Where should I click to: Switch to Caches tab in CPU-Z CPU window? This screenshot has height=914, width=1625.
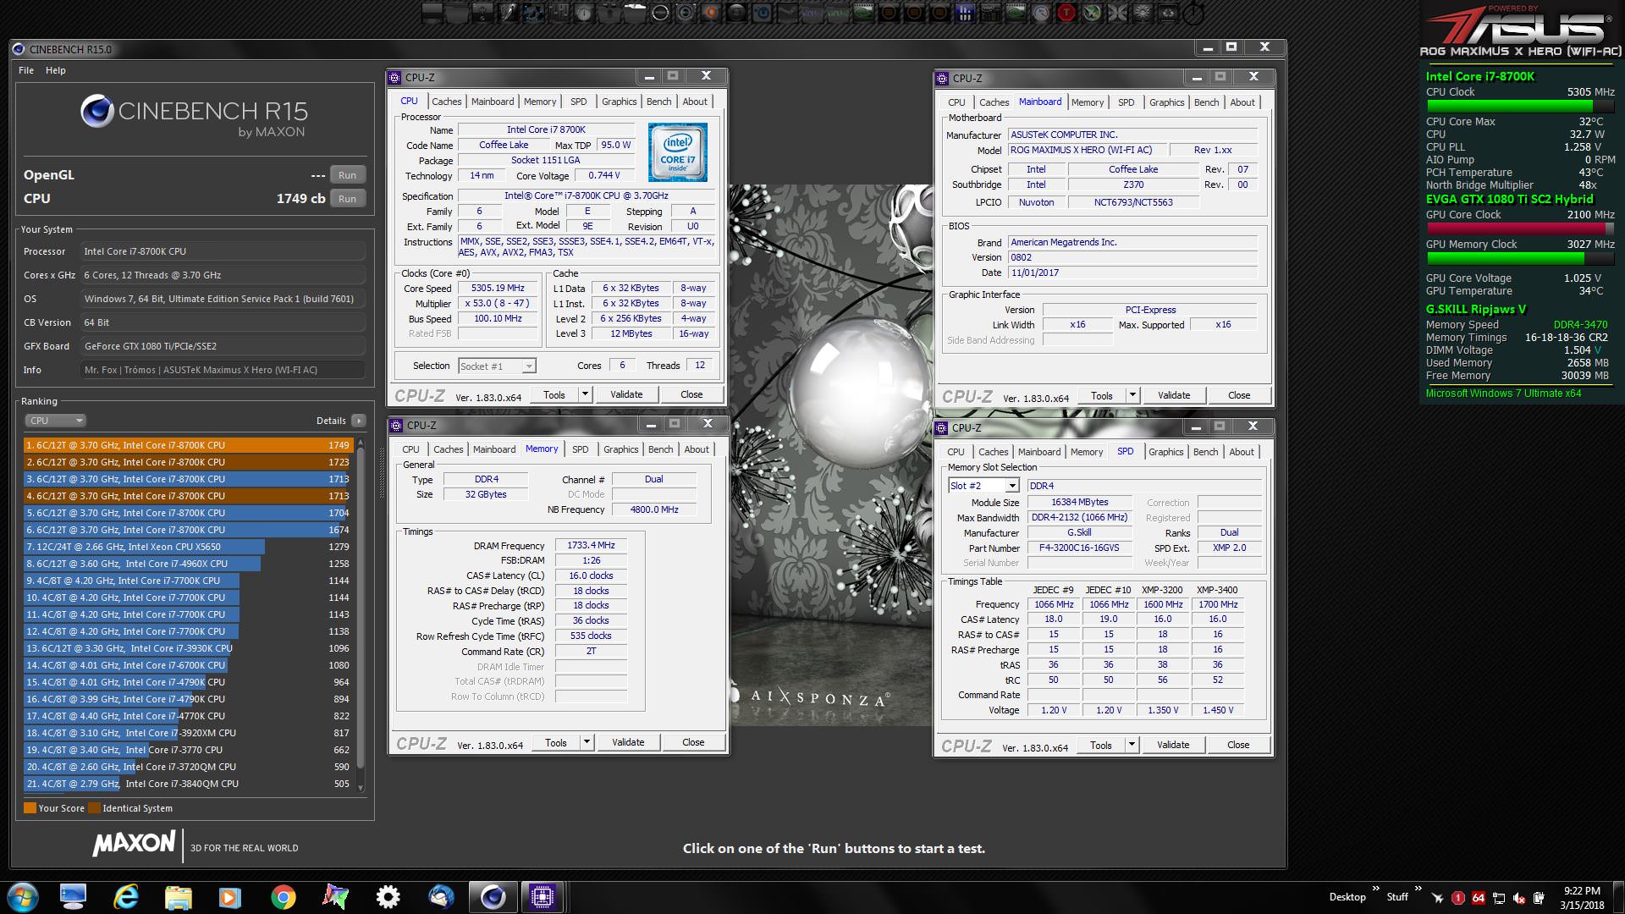pos(447,102)
